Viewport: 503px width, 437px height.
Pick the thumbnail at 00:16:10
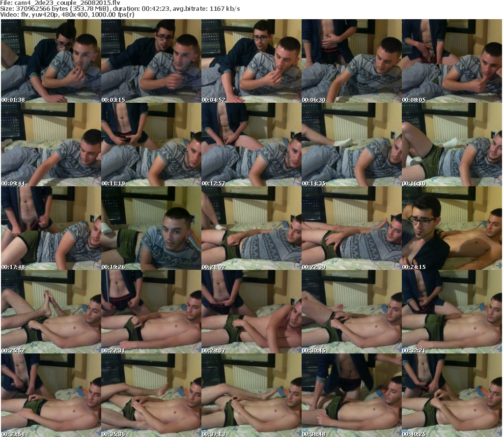(452, 145)
